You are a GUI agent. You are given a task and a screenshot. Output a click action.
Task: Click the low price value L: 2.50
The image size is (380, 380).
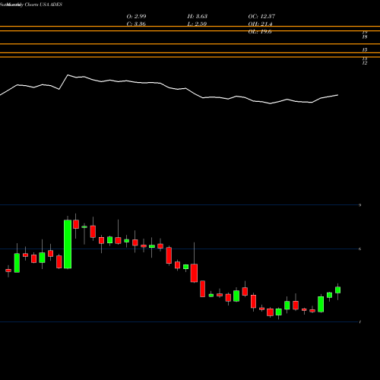coord(197,24)
